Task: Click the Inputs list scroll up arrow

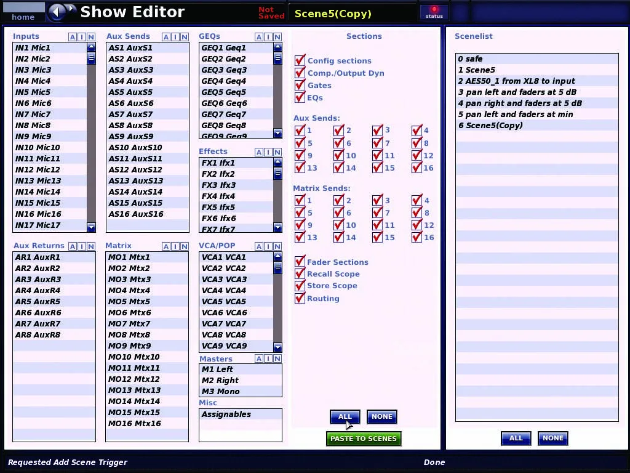Action: (91, 47)
